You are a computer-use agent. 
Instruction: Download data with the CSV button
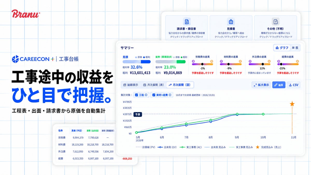tap(293, 85)
